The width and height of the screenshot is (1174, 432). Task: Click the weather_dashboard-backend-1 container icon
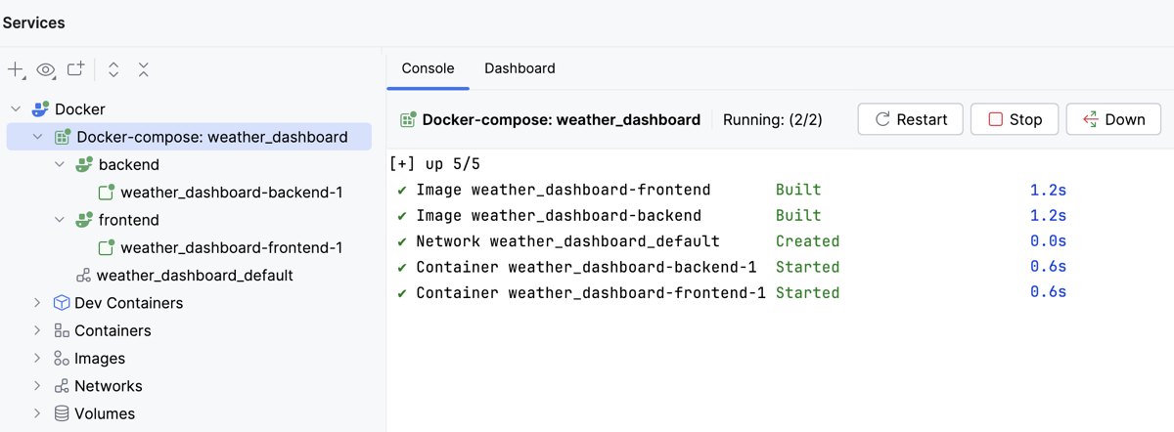(x=107, y=193)
